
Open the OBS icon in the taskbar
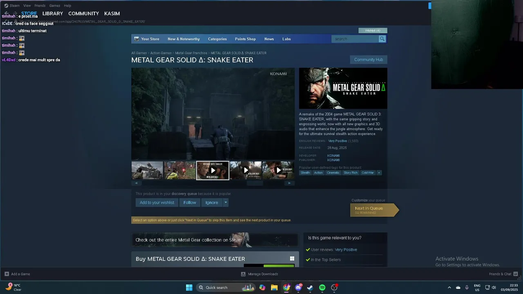coord(334,287)
